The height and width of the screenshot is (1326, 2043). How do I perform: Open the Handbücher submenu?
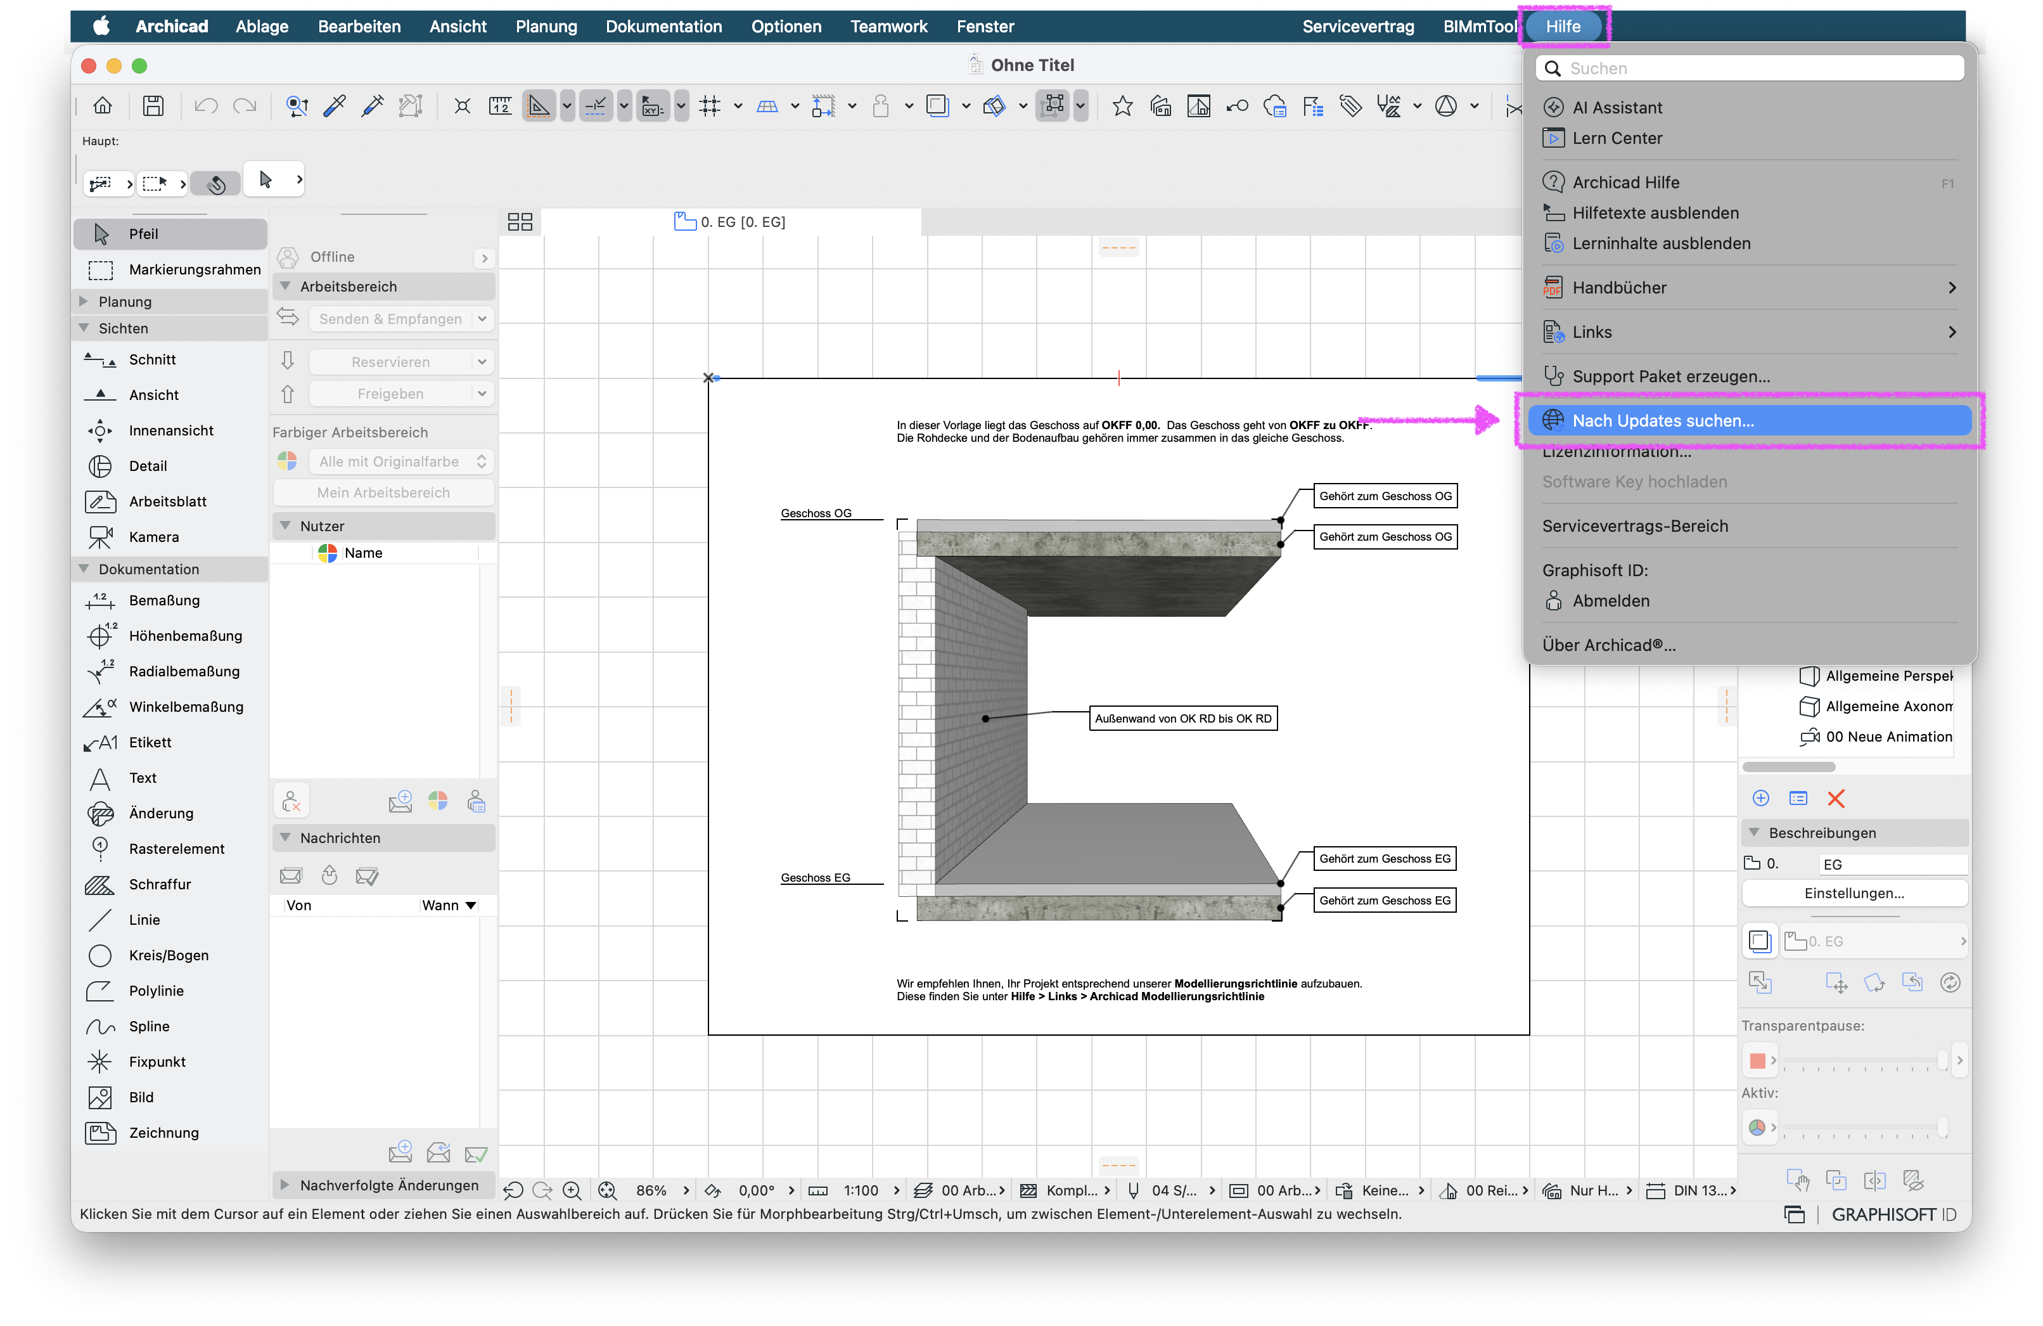pos(1748,288)
